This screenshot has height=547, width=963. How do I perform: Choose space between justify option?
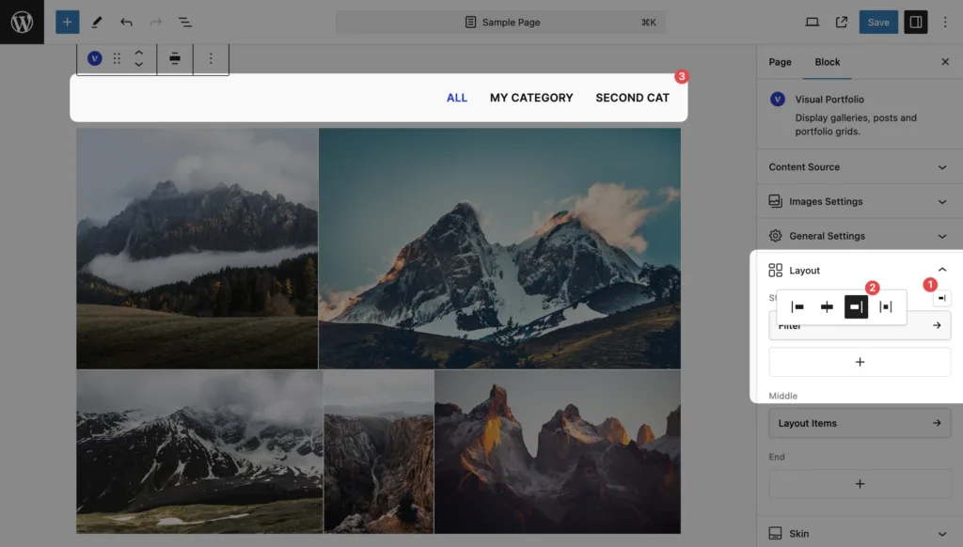[885, 306]
